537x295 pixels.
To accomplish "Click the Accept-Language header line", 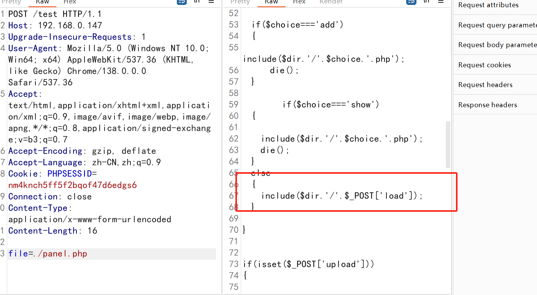I will (x=84, y=162).
